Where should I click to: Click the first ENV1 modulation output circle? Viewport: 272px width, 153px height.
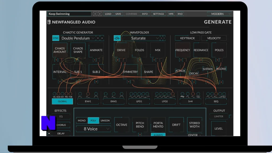pos(80,94)
